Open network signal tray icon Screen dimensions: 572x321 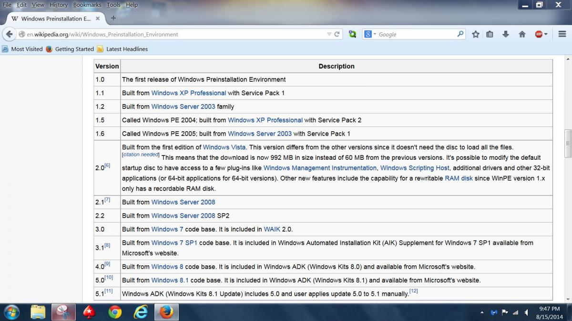pos(515,312)
